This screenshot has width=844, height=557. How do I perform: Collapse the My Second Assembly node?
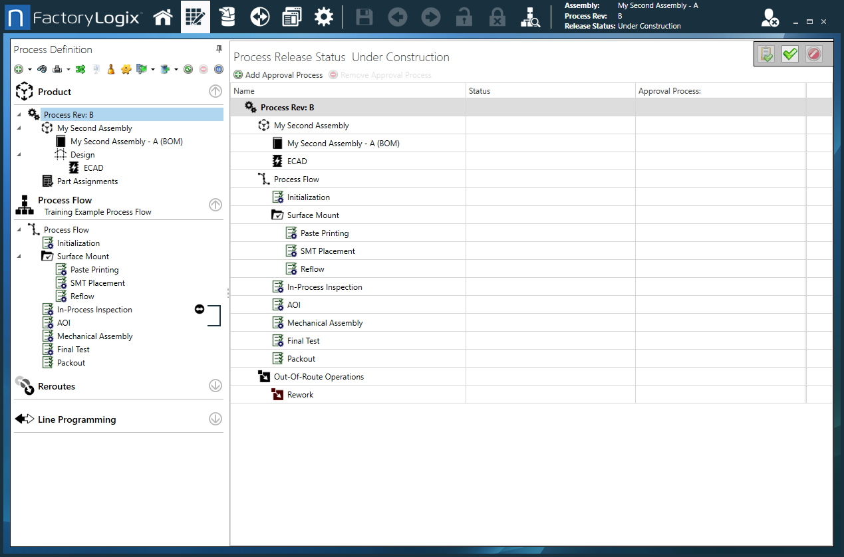click(19, 128)
